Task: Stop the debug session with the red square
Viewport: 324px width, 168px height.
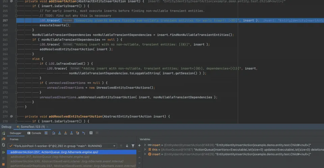Action: click(3, 164)
